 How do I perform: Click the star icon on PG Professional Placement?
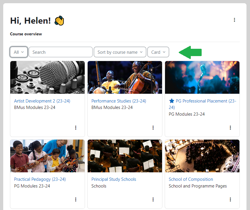coord(172,101)
